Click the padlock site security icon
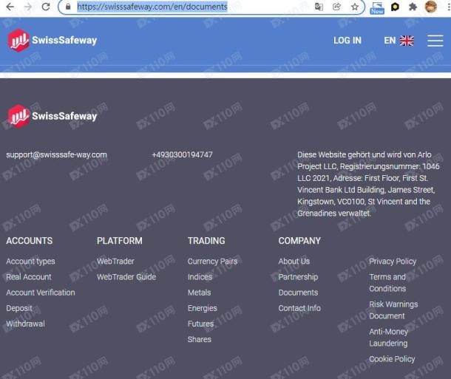Image resolution: width=451 pixels, height=379 pixels. coord(68,7)
